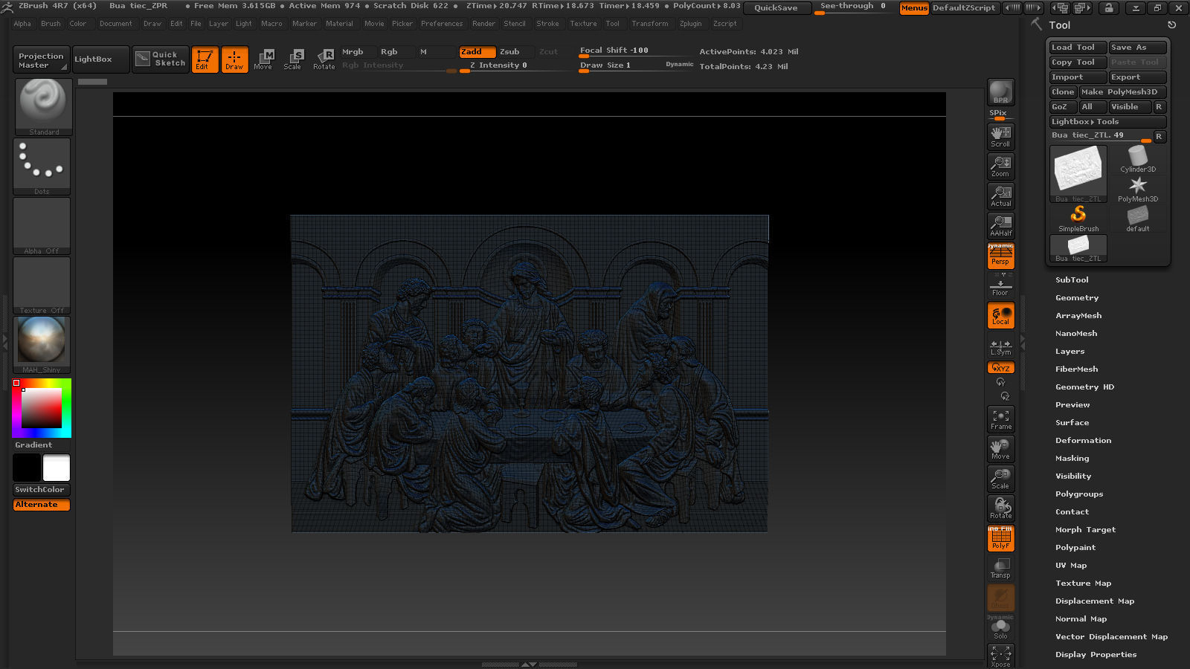Click the Quick Sketch button

click(161, 59)
